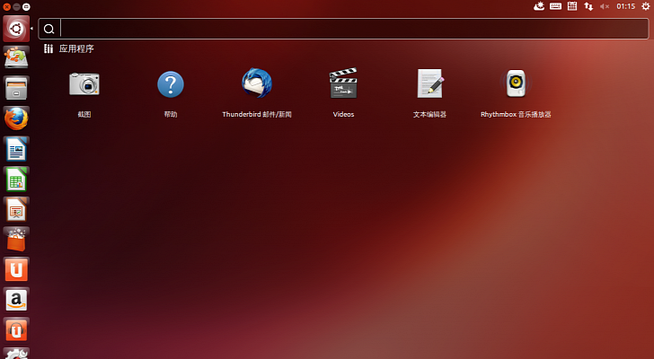This screenshot has height=359, width=654.
Task: Click the weather indicator in top panel
Action: pos(539,6)
